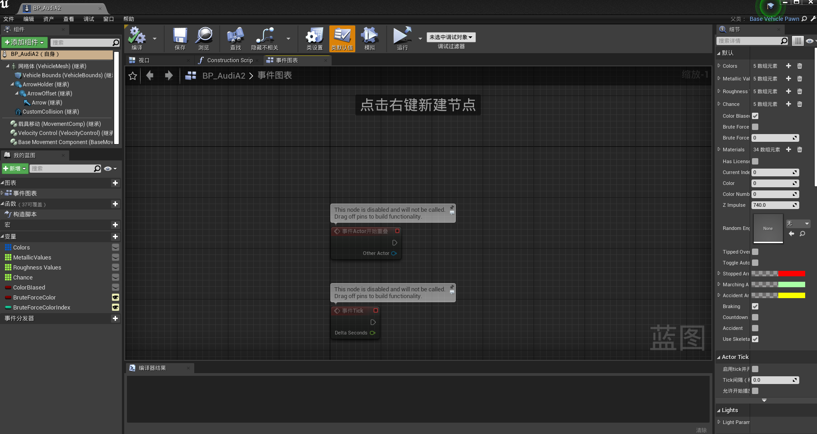Toggle visibility eye for BruteForceColor variable

click(116, 298)
